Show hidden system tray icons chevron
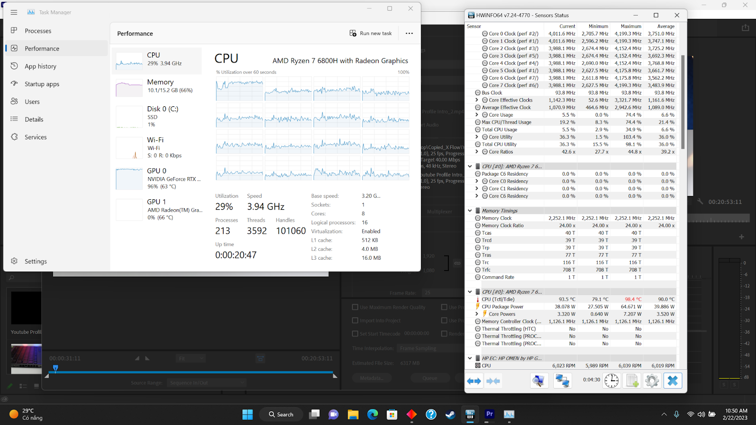Screen dimensions: 756x425 click(x=664, y=415)
